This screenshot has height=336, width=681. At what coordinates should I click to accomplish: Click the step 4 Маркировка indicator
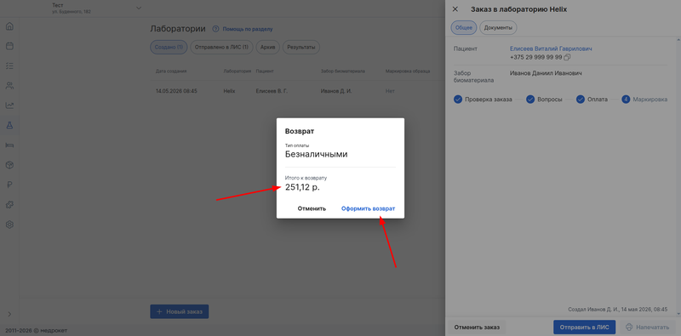point(626,100)
